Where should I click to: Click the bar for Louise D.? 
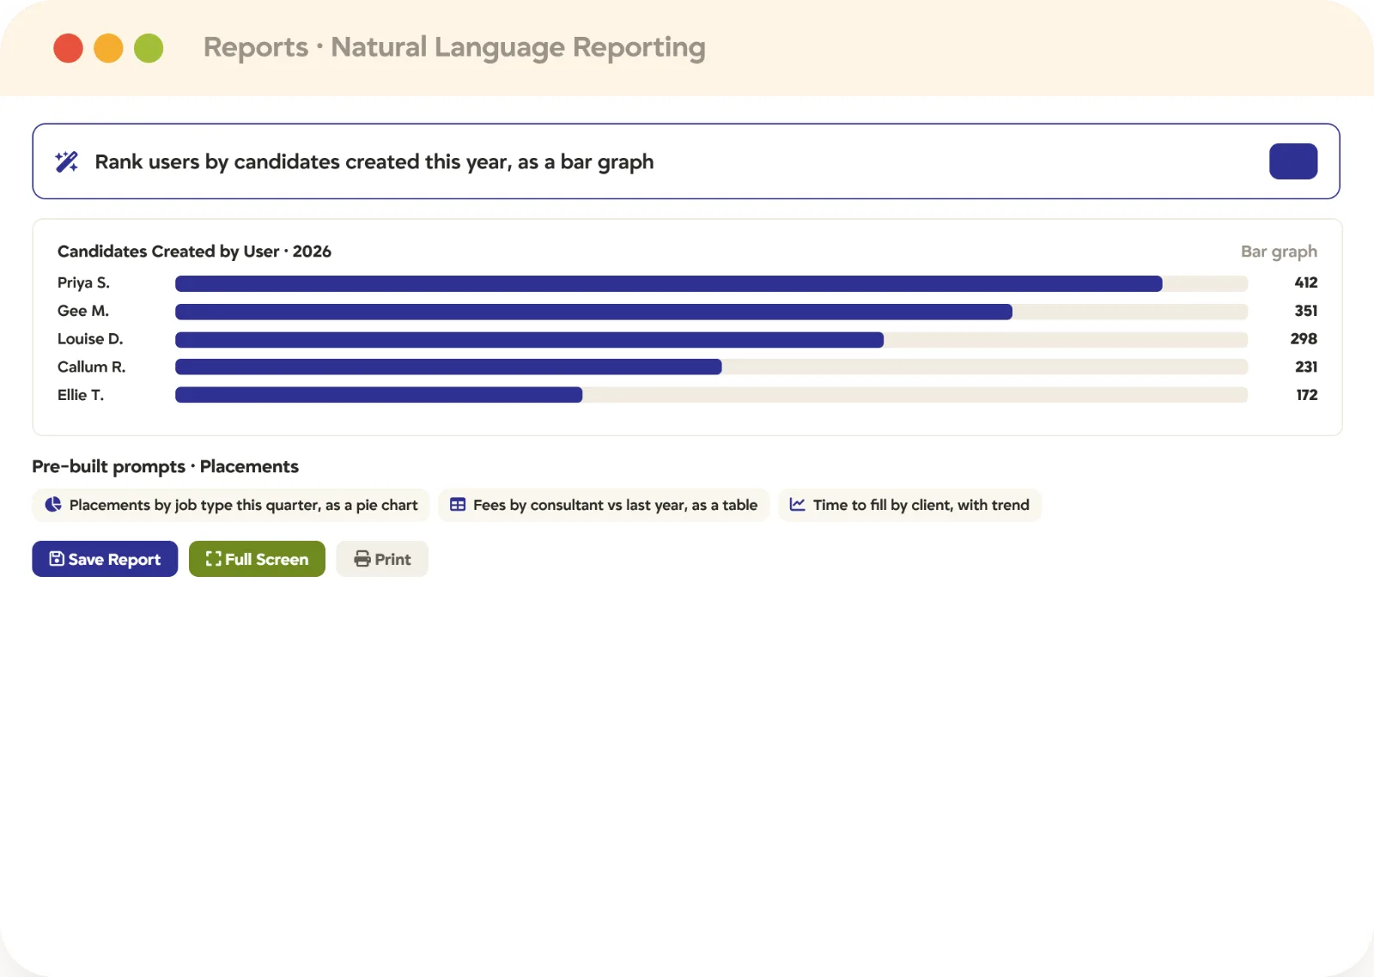click(529, 340)
